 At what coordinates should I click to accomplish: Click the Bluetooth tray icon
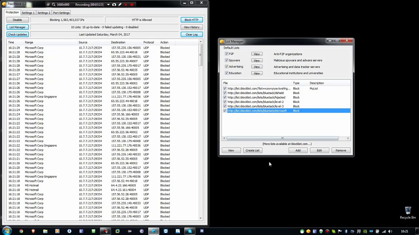pos(346,231)
